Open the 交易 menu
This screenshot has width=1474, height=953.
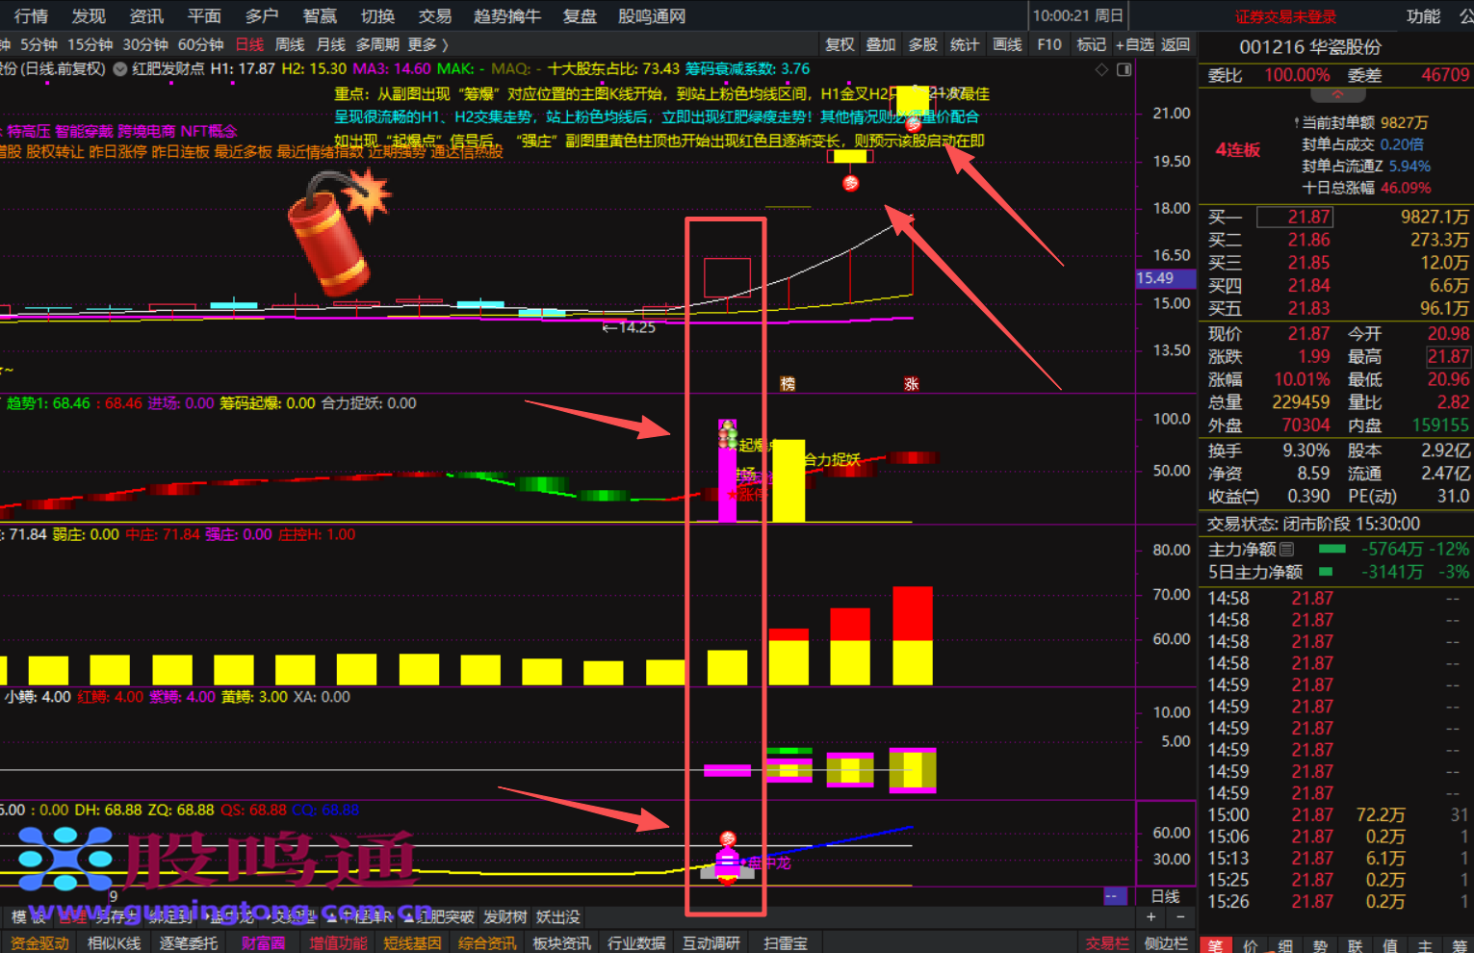tap(435, 16)
